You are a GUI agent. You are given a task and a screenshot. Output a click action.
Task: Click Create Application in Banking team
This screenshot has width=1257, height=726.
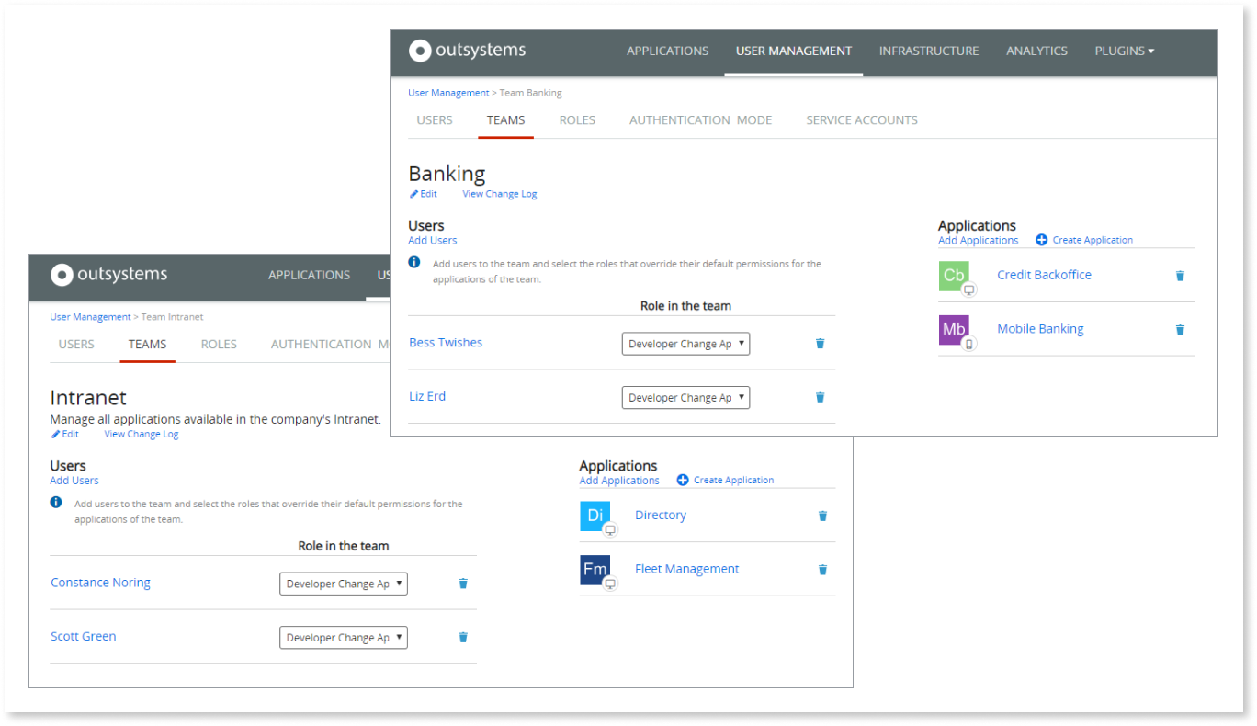(x=1084, y=240)
